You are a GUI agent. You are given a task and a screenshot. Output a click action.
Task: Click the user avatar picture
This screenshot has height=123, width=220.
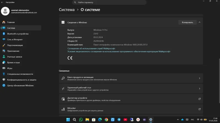tap(5, 11)
